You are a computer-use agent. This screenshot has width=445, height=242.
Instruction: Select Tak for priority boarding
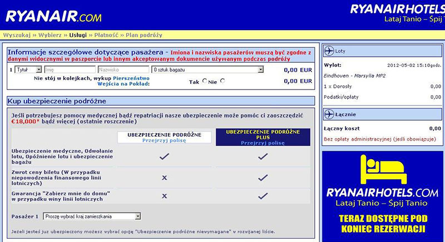[205, 81]
